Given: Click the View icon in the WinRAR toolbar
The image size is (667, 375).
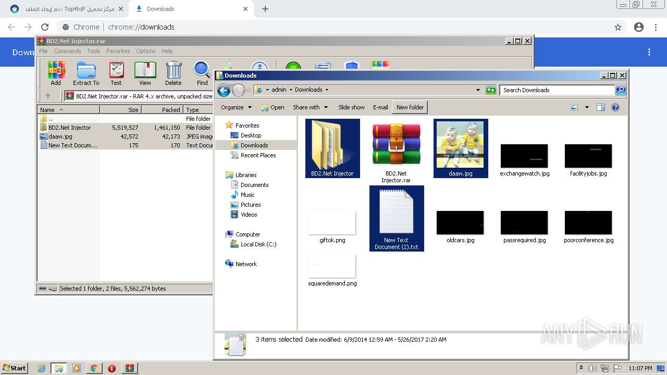Looking at the screenshot, I should tap(145, 73).
